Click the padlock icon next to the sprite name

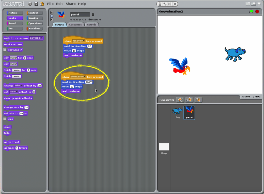[93, 15]
